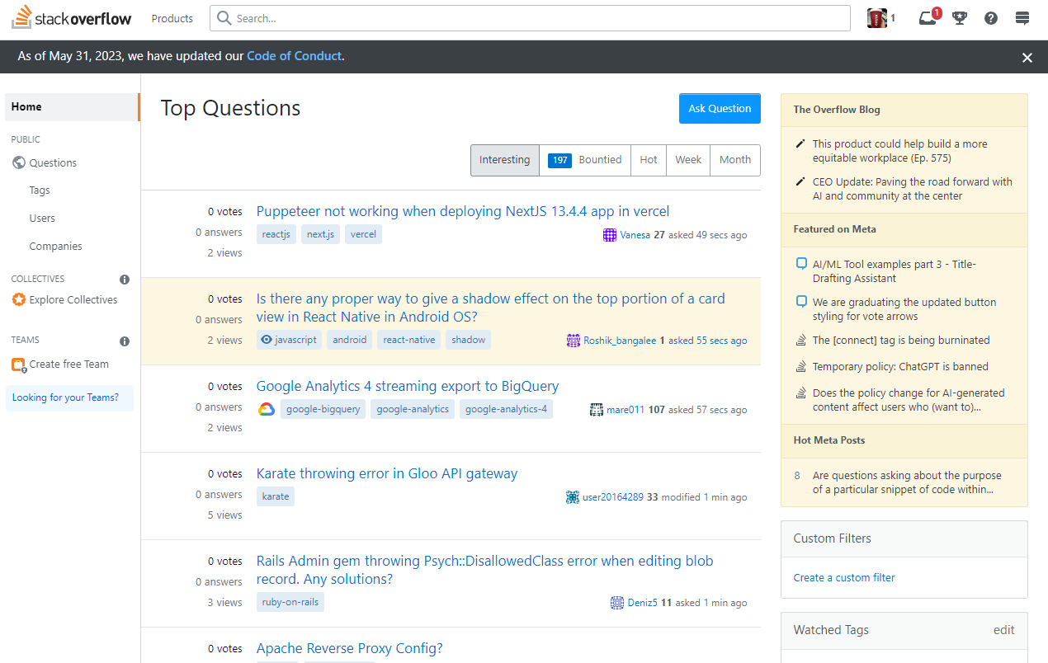Click the shadow tag
Screen dimensions: 1048x663
(x=469, y=340)
